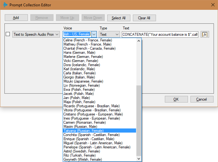Pick Penelope (Spanish - Latin American, Female)
The width and height of the screenshot is (218, 162).
pyautogui.click(x=100, y=147)
